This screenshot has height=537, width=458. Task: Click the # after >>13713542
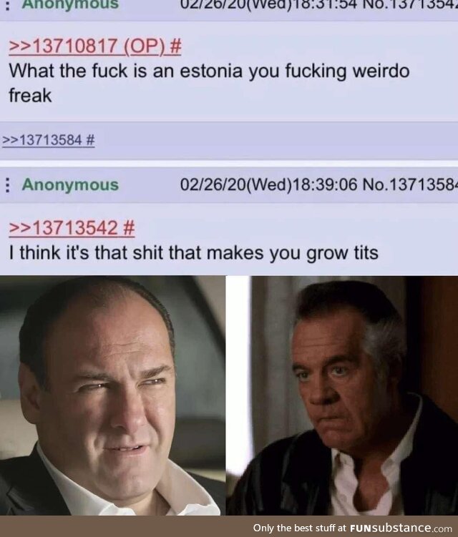pyautogui.click(x=129, y=228)
